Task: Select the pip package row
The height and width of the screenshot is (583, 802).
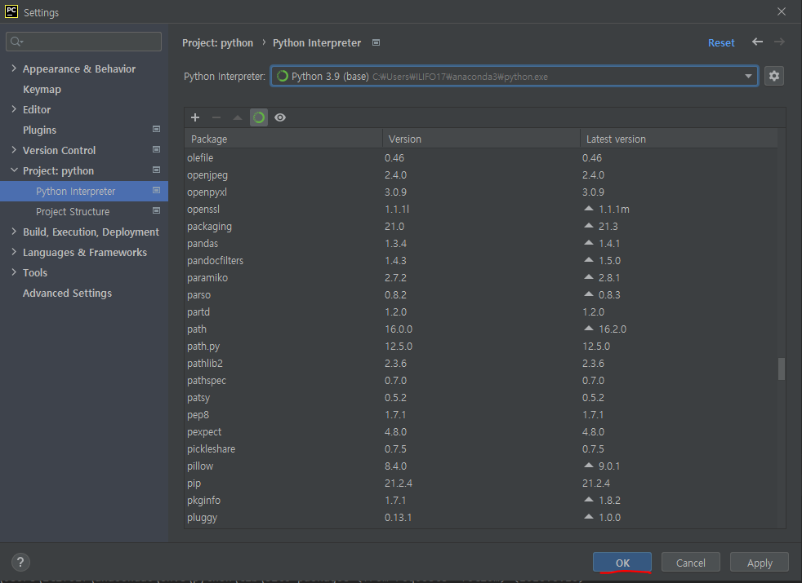Action: pos(481,483)
